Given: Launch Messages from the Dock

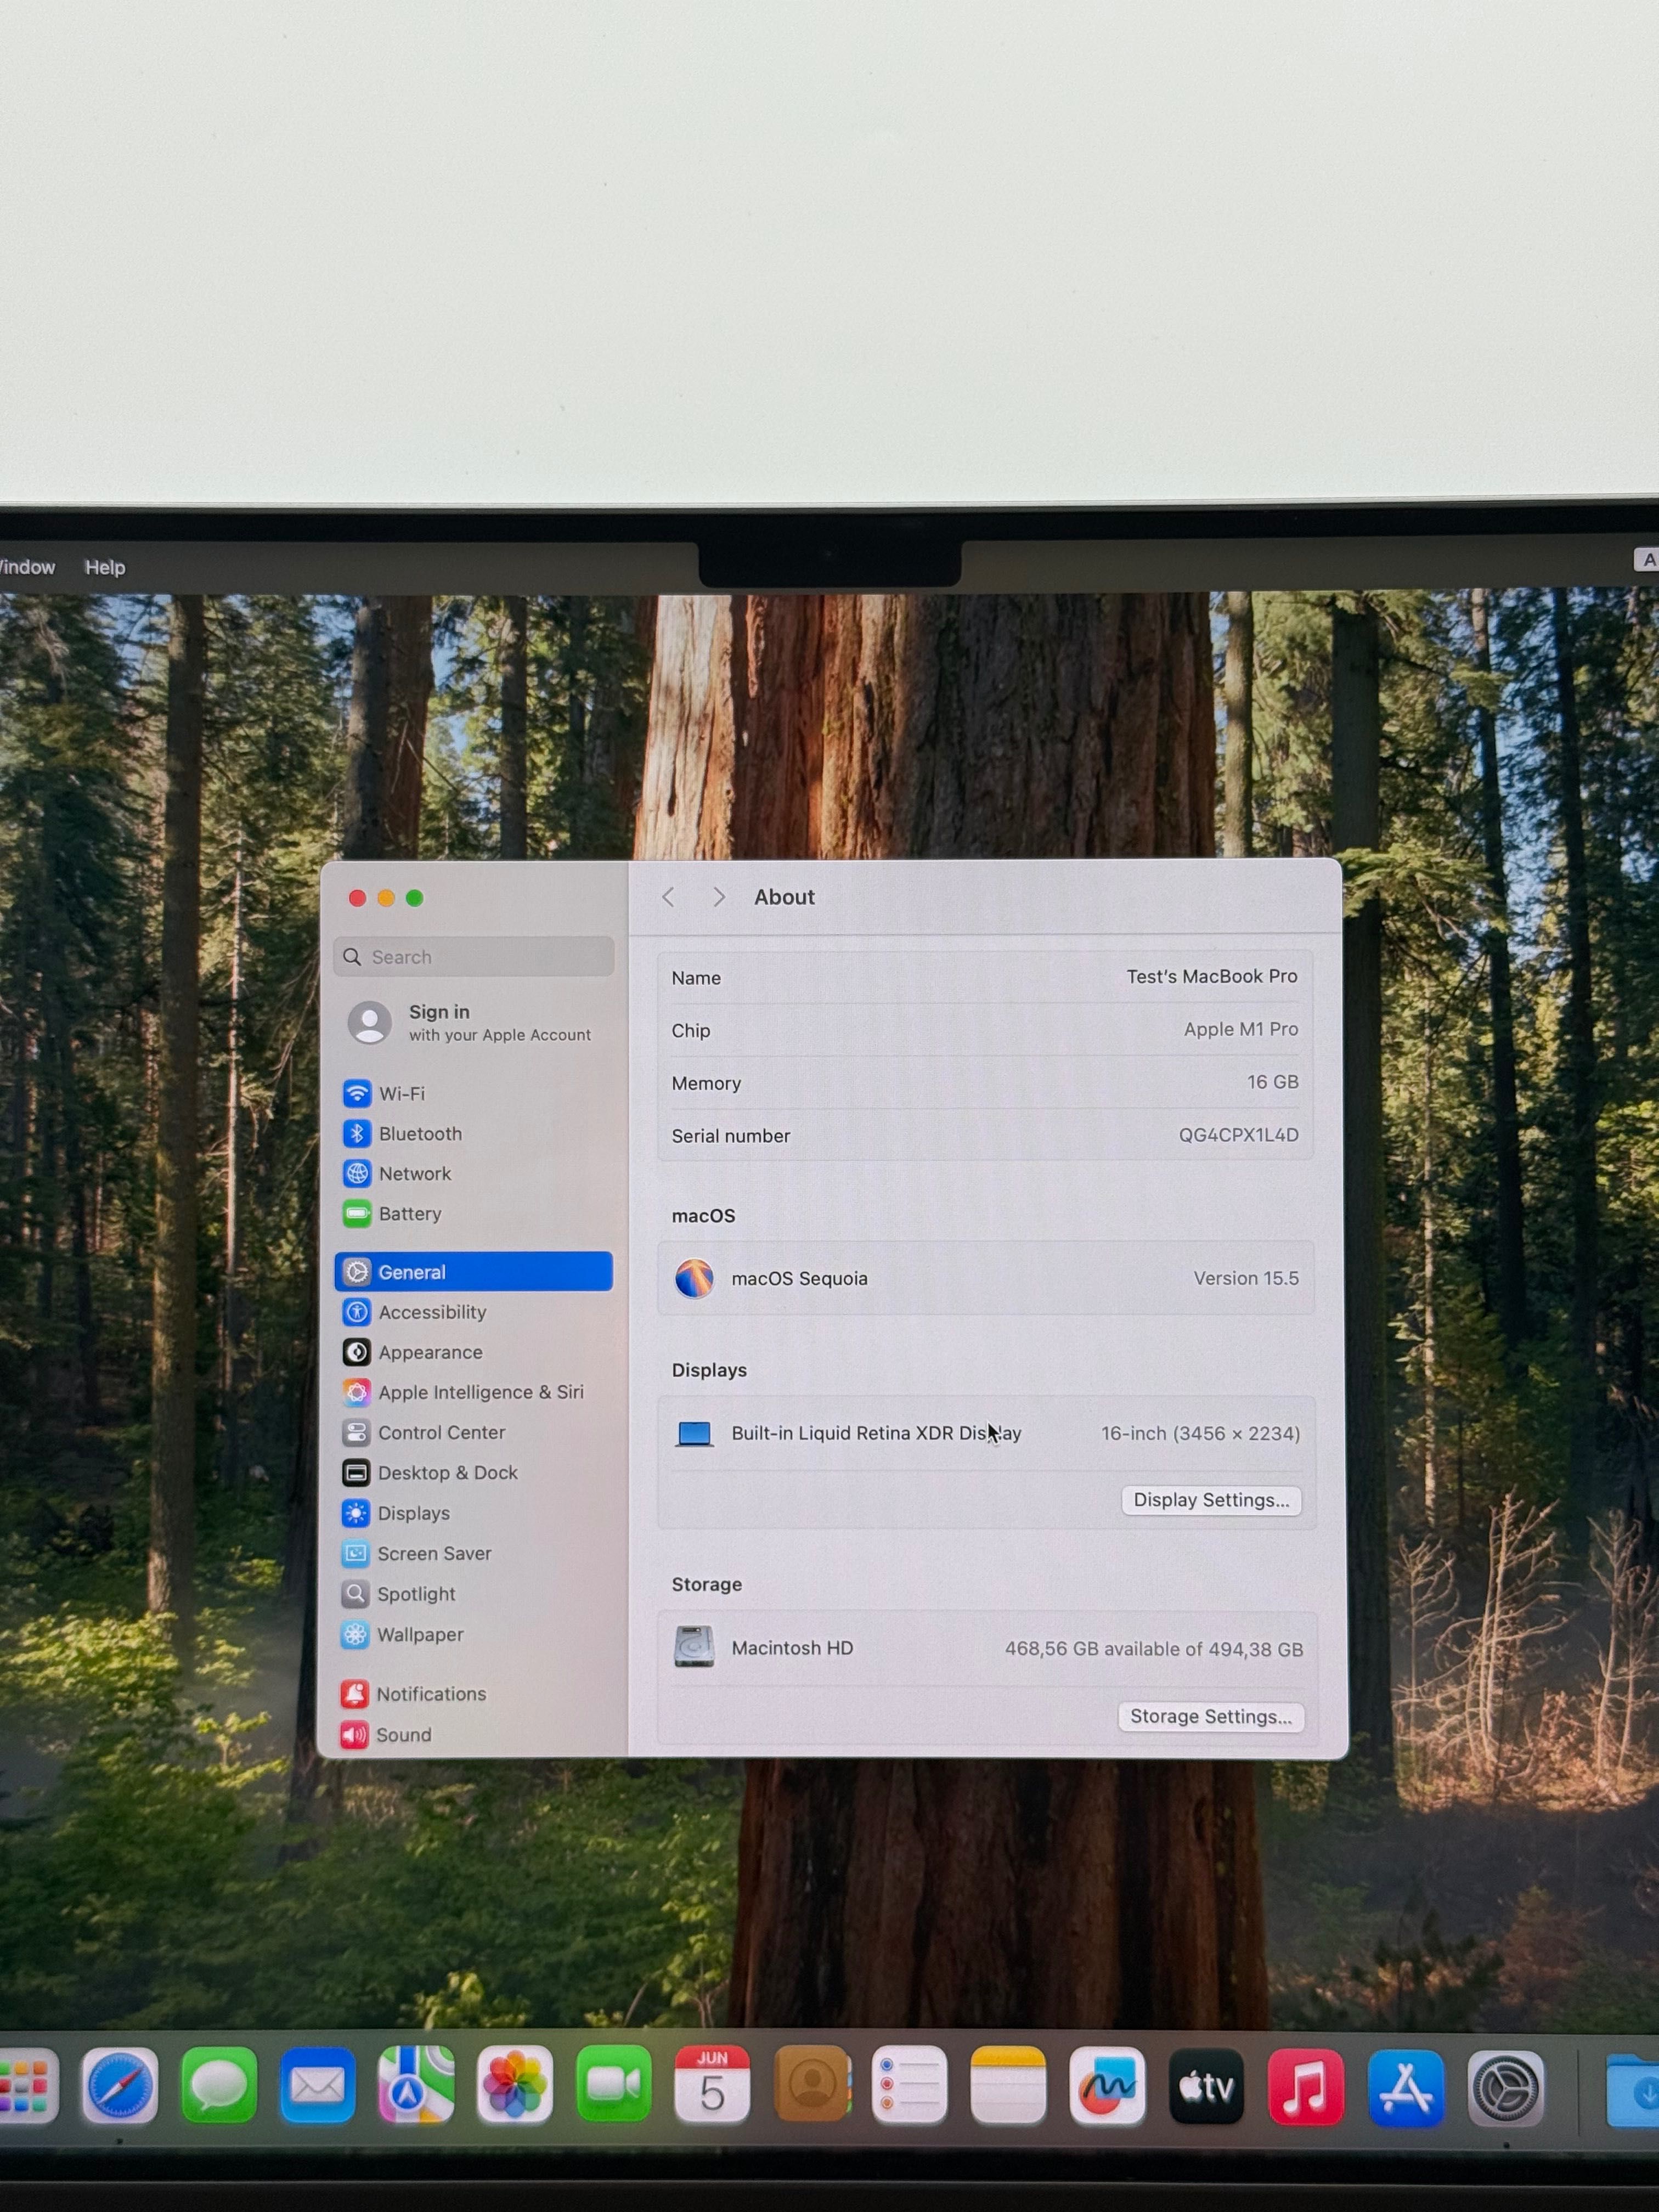Looking at the screenshot, I should tap(218, 2086).
